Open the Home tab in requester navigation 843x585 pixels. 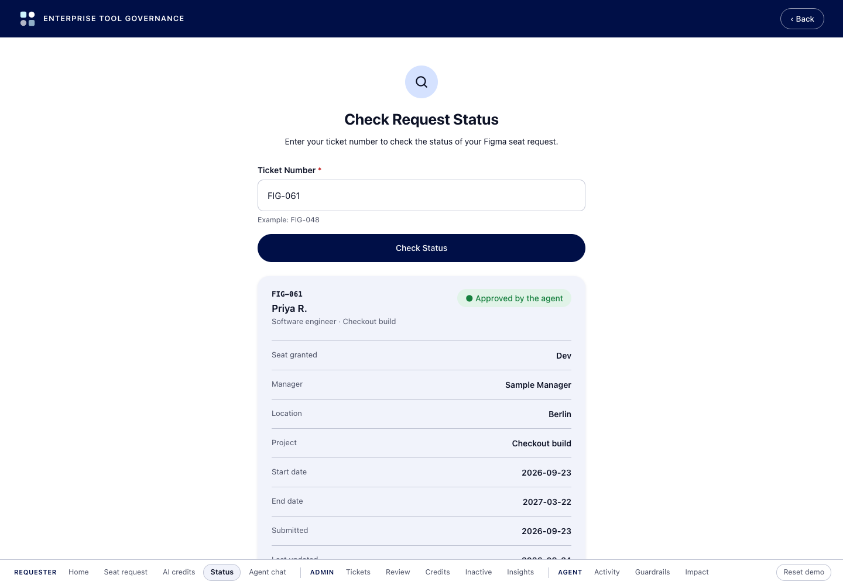78,572
